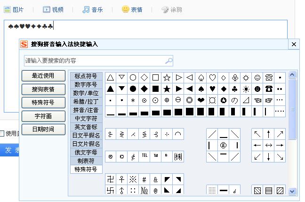Select the 拼音/注音 category tab
This screenshot has height=202, width=305.
[x=86, y=110]
